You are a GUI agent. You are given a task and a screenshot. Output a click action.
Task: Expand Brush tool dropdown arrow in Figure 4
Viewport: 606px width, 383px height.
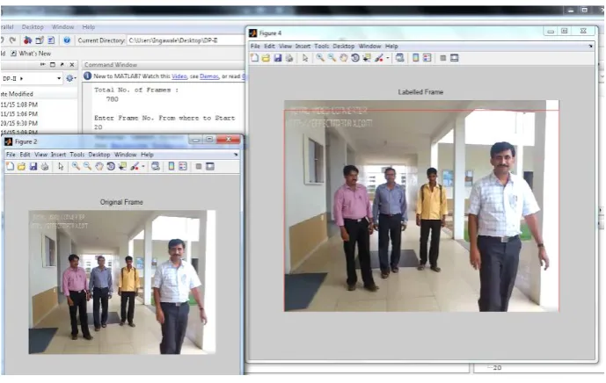pos(388,58)
